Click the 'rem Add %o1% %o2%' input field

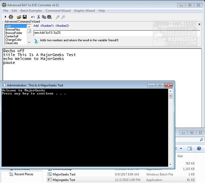[117, 33]
